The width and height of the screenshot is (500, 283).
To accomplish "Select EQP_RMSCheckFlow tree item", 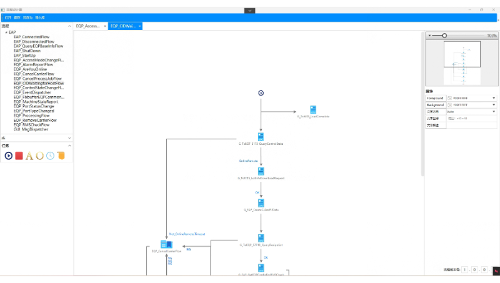I will tap(31, 125).
